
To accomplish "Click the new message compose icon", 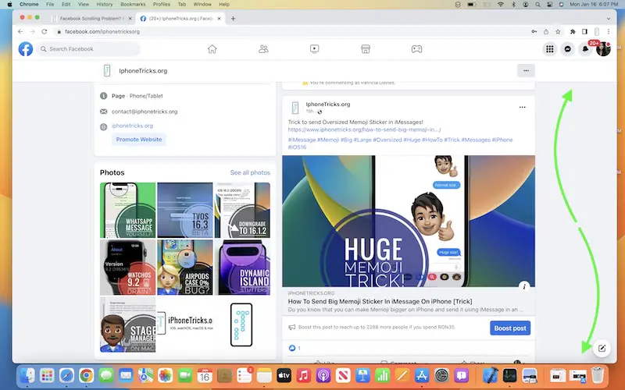I will point(602,348).
